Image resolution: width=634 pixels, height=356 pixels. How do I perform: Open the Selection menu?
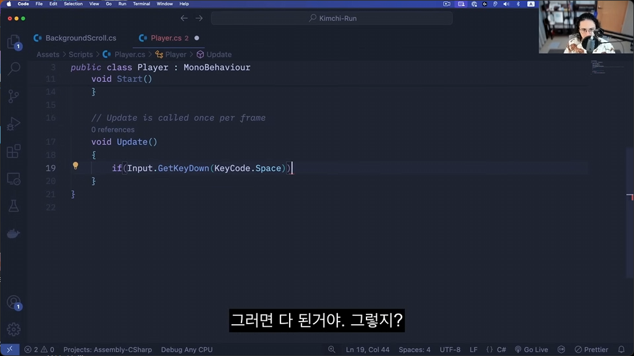73,4
